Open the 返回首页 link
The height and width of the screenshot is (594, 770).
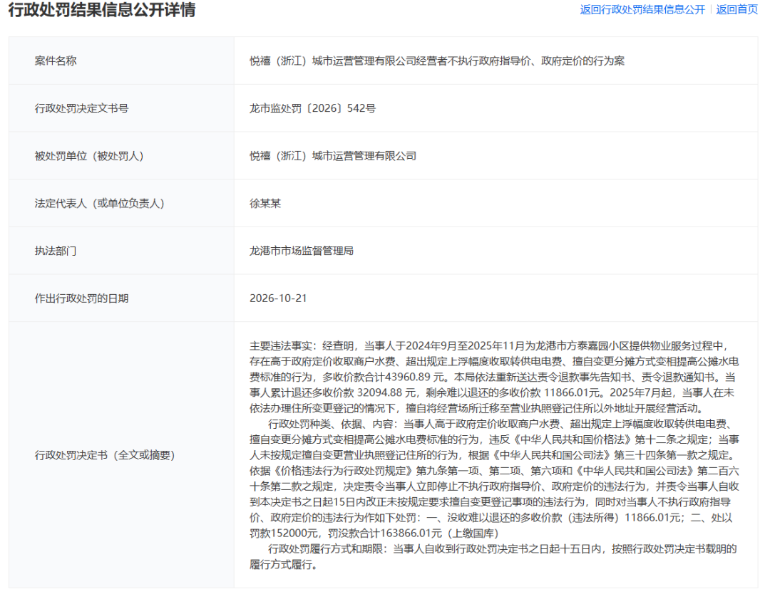(x=736, y=10)
